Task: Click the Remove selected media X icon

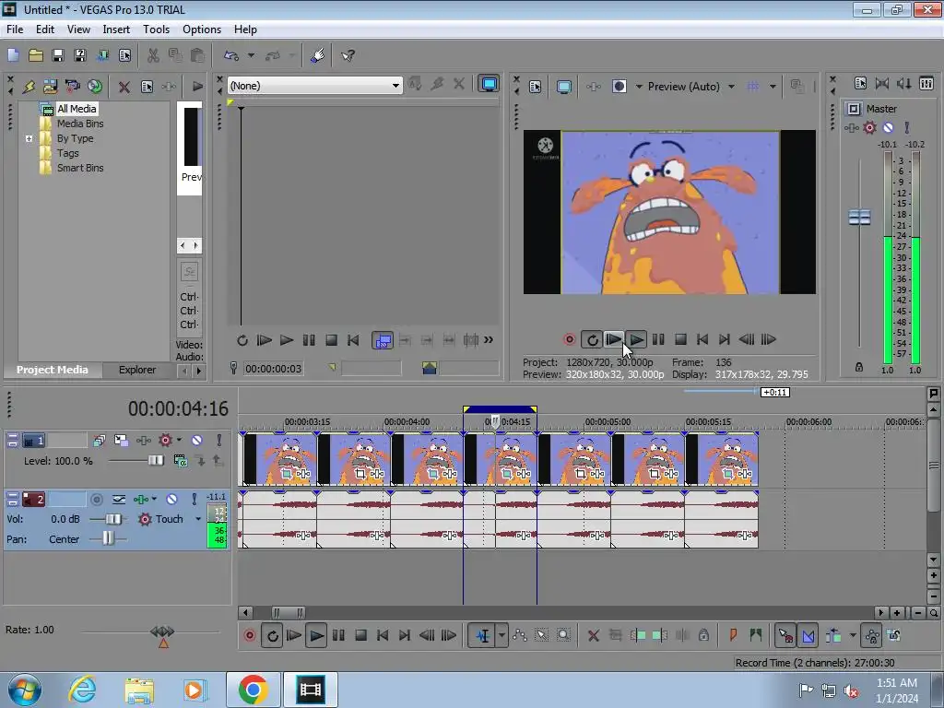Action: click(x=124, y=87)
